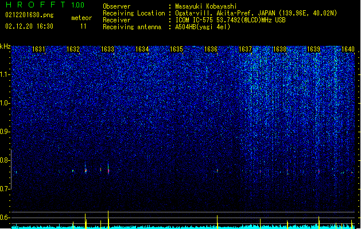Click the 'meteor' count label

[x=81, y=18]
